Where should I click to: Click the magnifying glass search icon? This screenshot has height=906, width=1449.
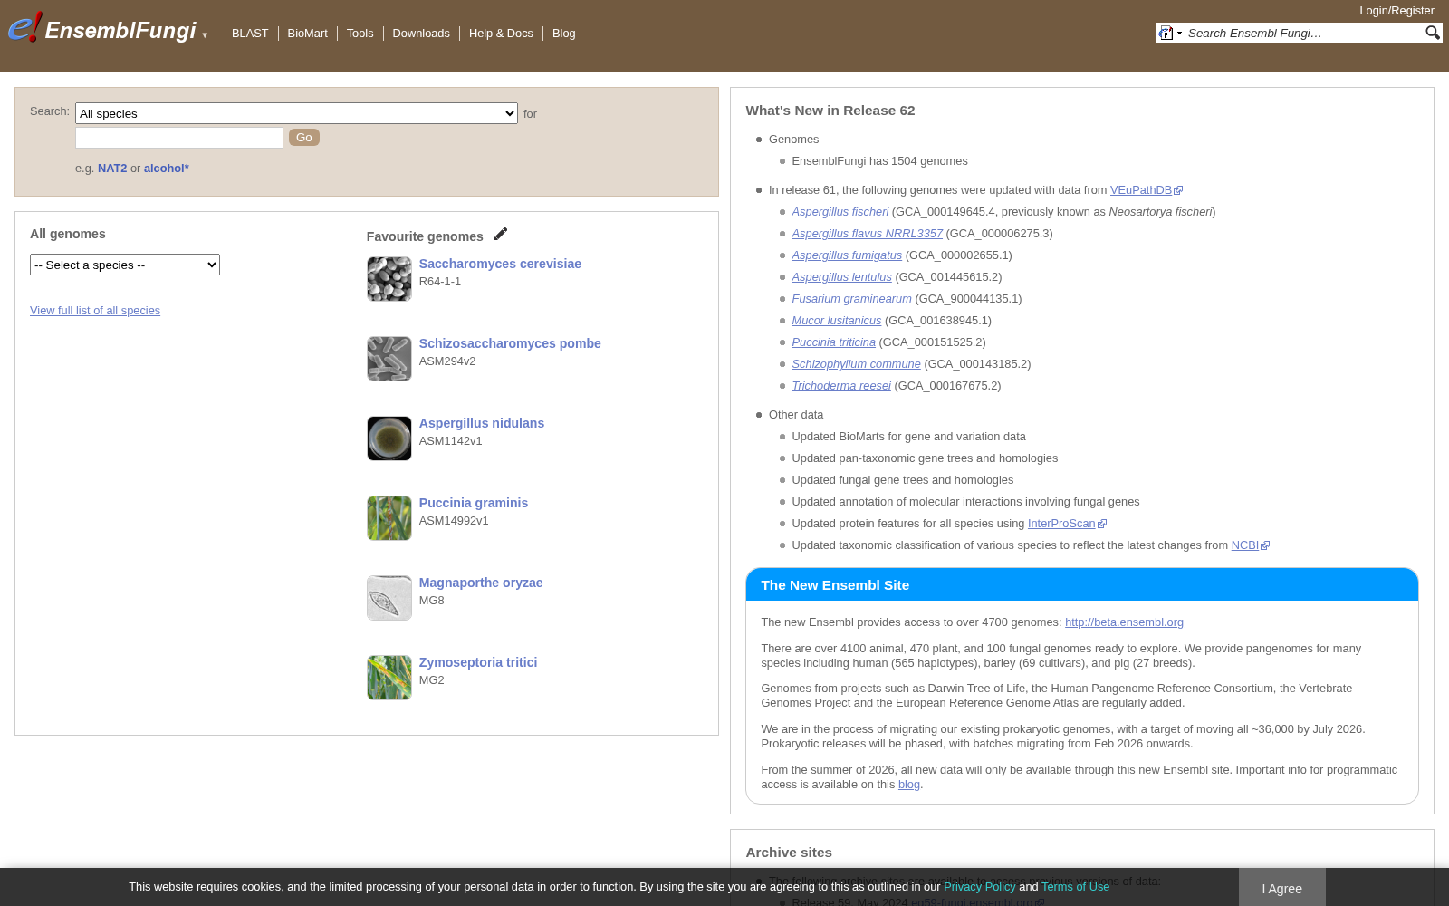(x=1432, y=33)
